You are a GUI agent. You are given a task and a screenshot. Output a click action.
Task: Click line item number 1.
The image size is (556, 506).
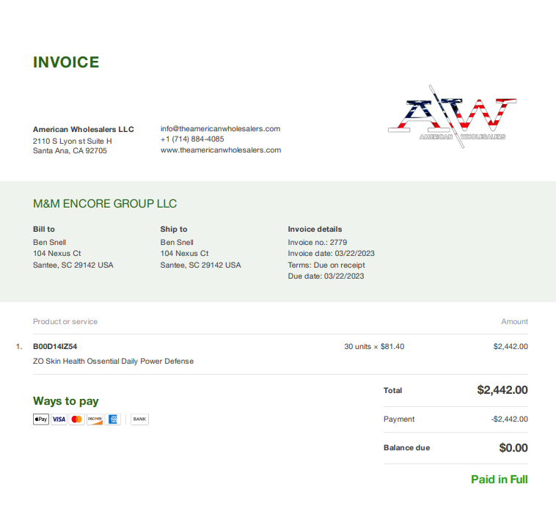click(x=19, y=346)
